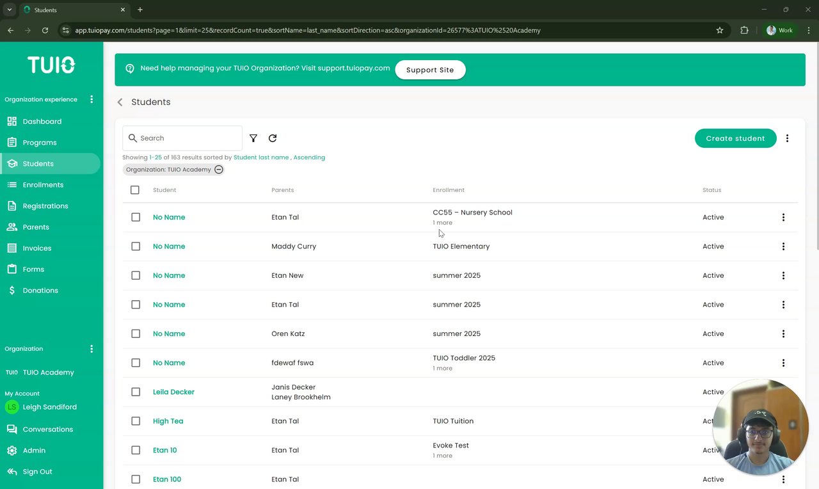
Task: Close the Students browser tab
Action: [x=122, y=10]
